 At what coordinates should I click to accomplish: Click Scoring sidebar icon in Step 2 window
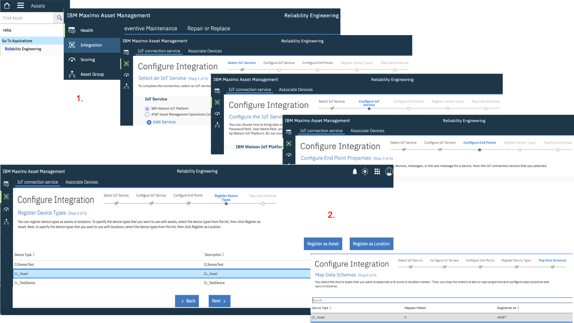(x=217, y=114)
